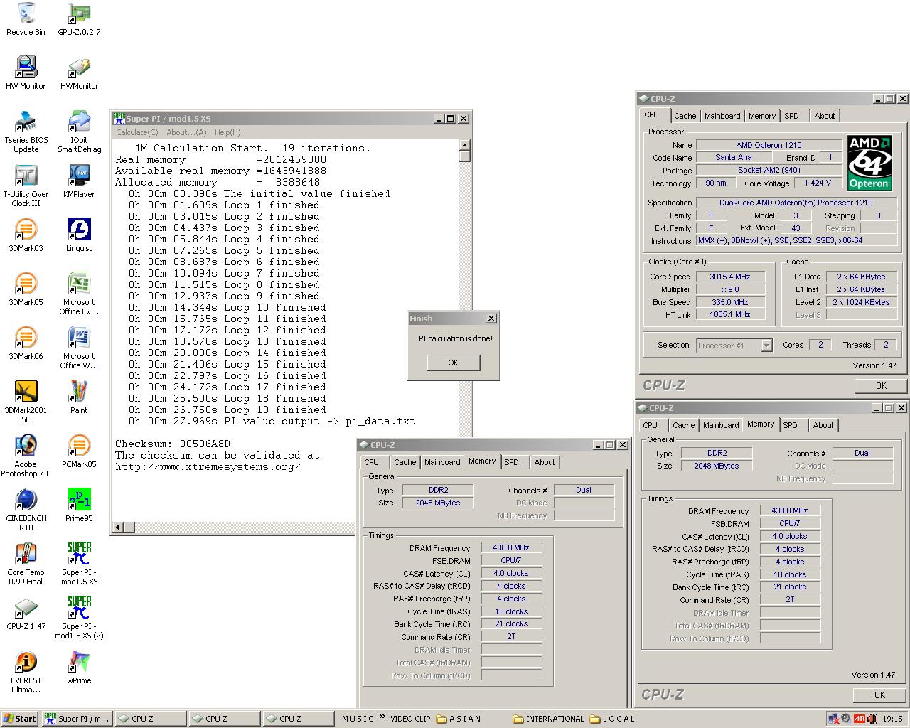Switch to About tab in top CPU-Z window

(x=825, y=116)
